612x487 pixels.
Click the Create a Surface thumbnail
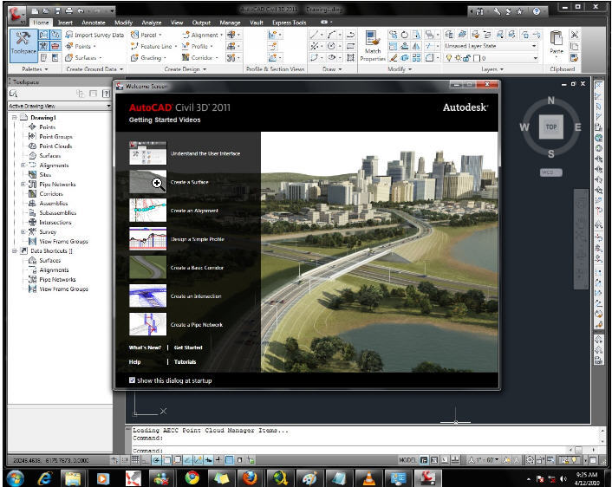pyautogui.click(x=147, y=182)
